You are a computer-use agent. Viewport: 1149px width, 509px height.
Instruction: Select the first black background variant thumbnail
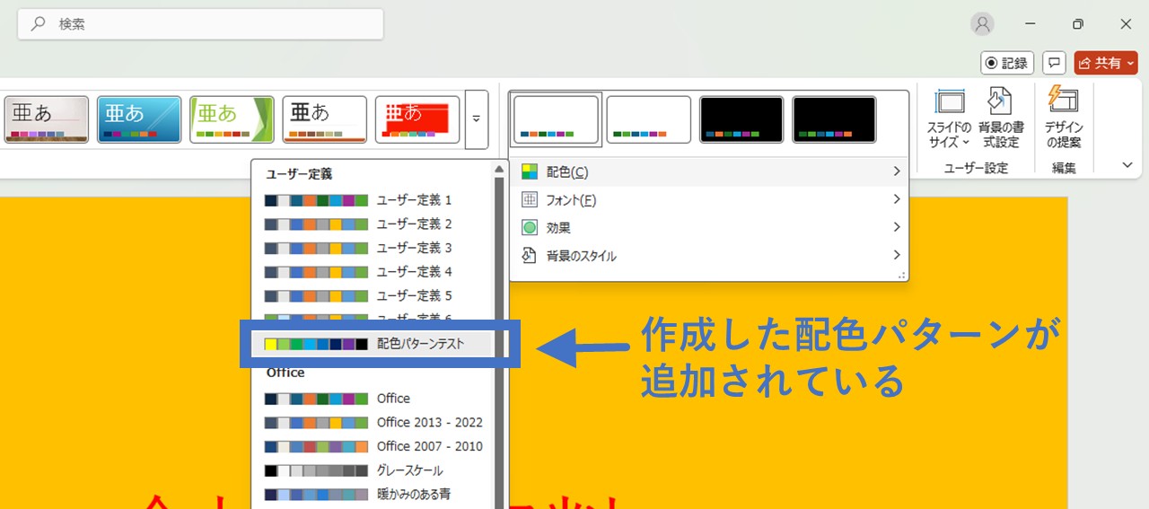click(741, 119)
